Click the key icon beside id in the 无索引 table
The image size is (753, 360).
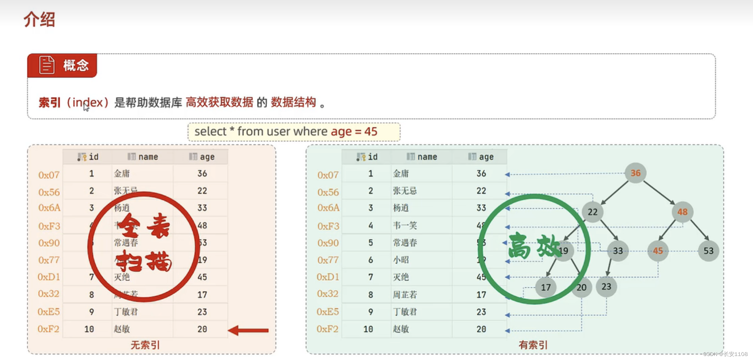pos(82,157)
